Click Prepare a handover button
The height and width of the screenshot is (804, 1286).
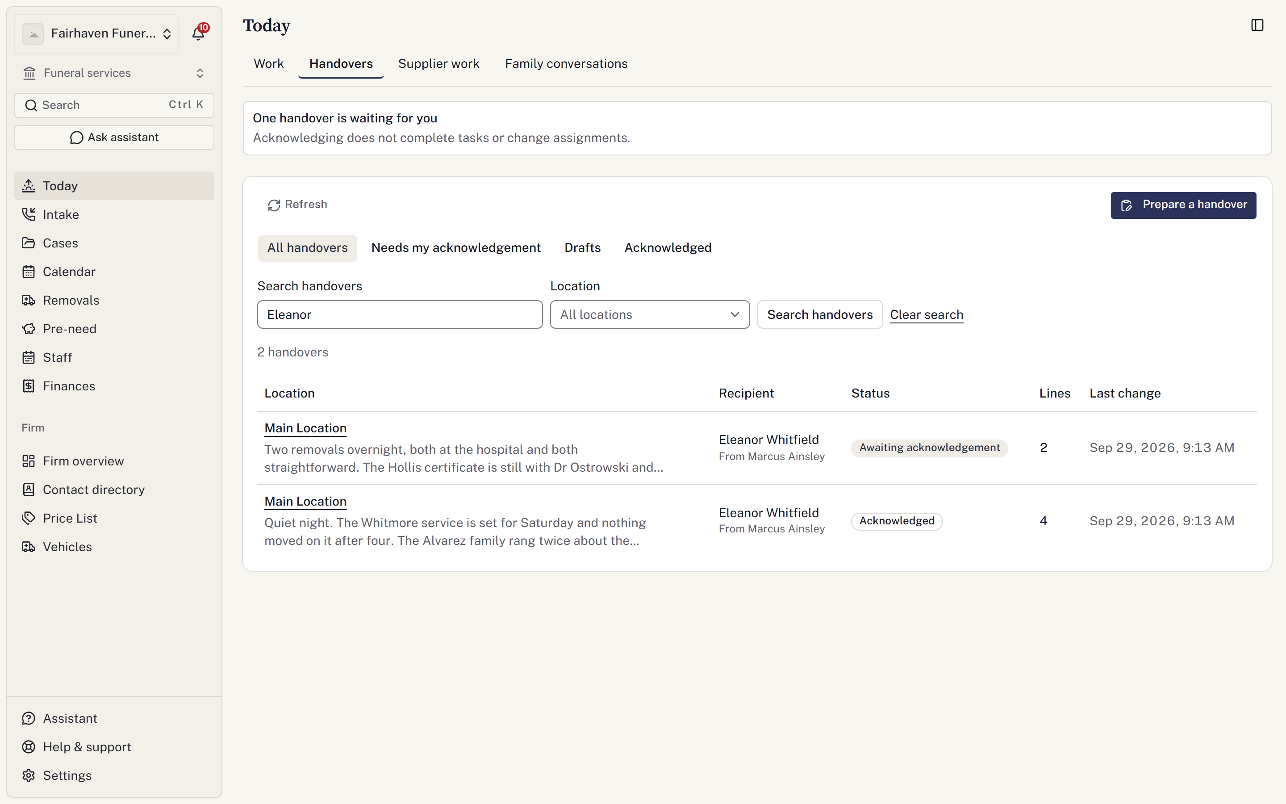coord(1183,205)
